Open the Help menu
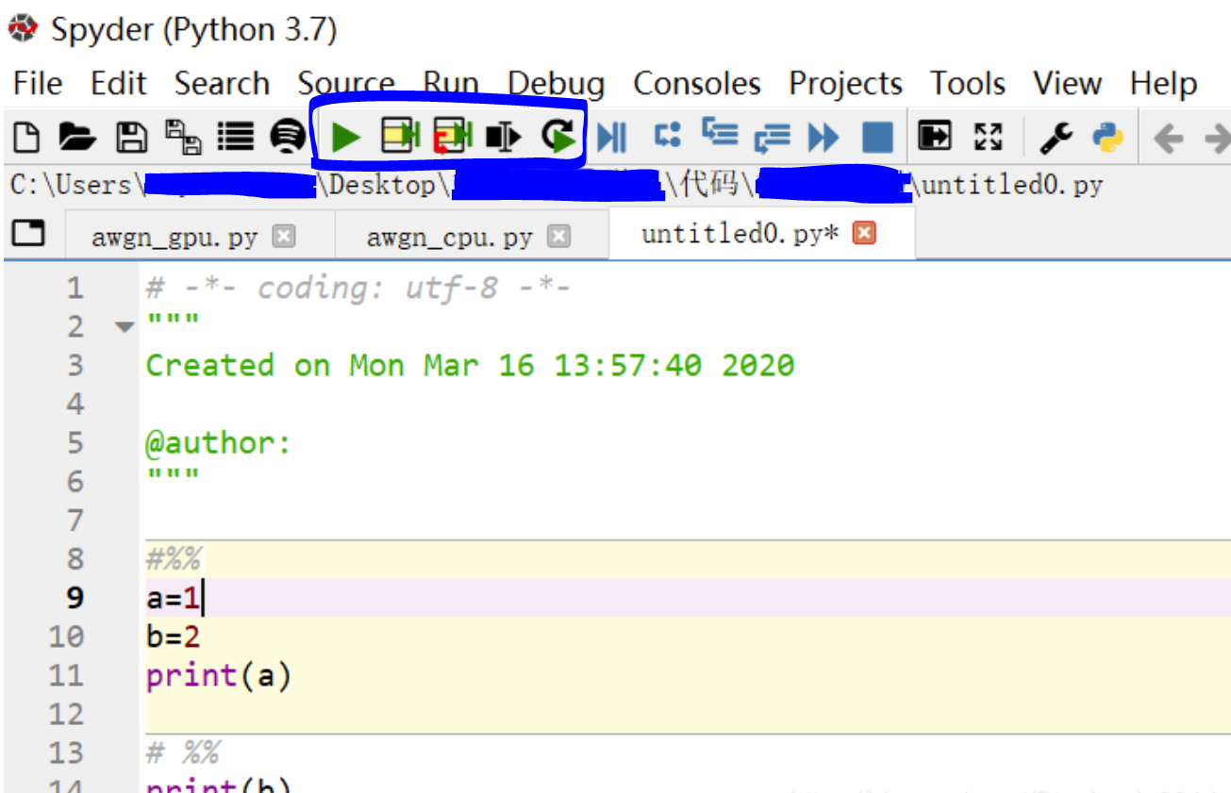The width and height of the screenshot is (1231, 793). [x=1164, y=84]
